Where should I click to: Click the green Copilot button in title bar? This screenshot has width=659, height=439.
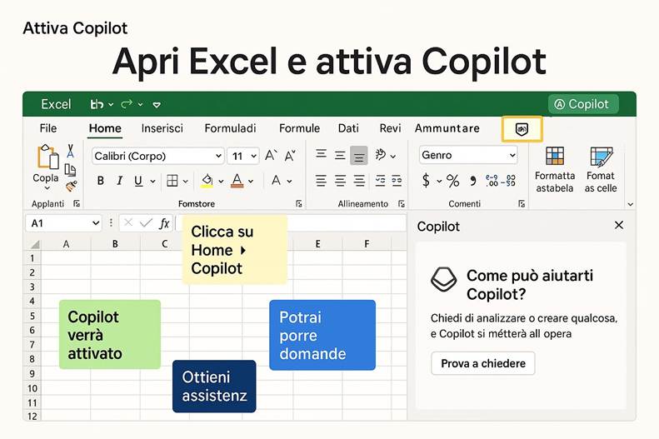click(x=583, y=104)
